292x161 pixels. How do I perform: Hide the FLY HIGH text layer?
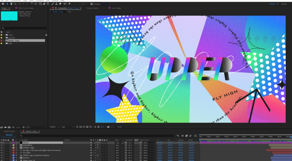2,153
